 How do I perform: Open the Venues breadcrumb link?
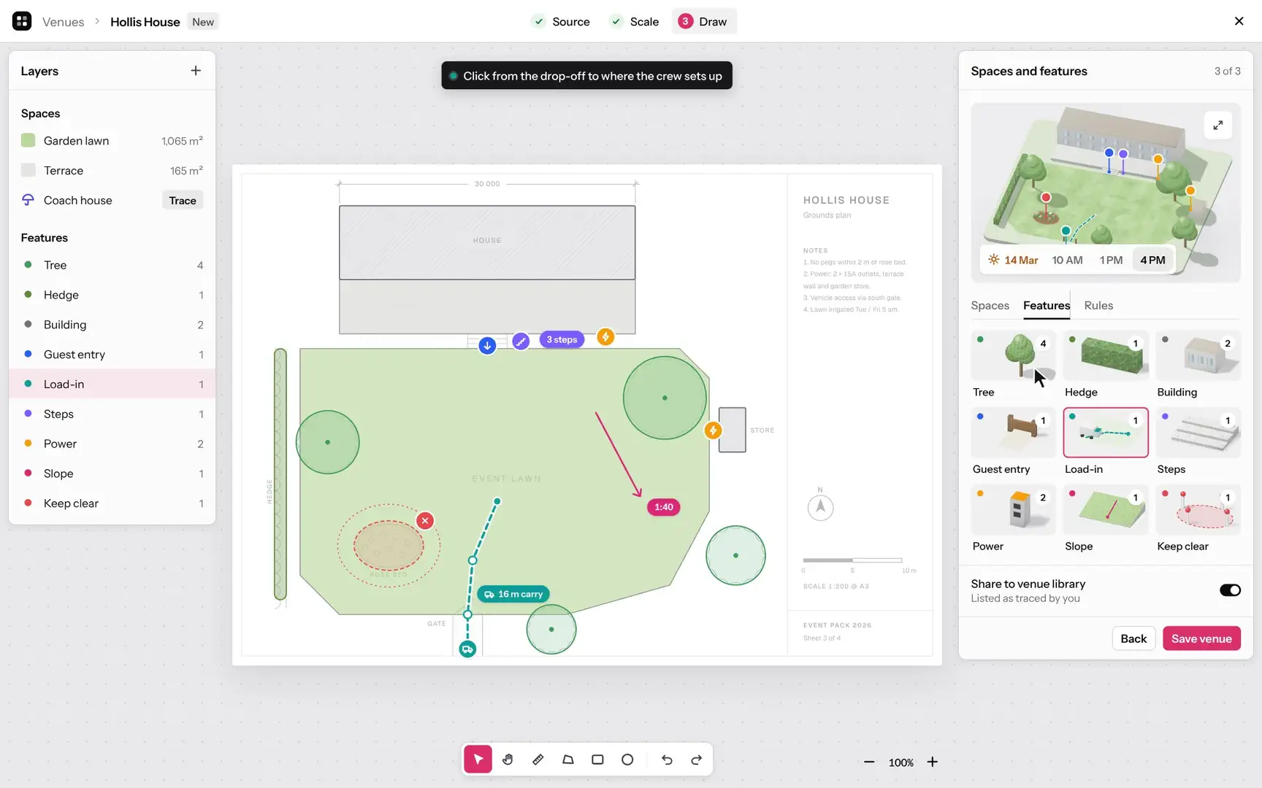point(63,22)
